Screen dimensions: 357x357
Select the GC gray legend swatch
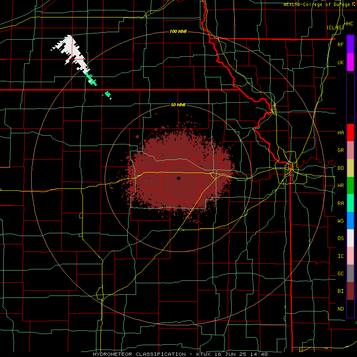click(350, 273)
